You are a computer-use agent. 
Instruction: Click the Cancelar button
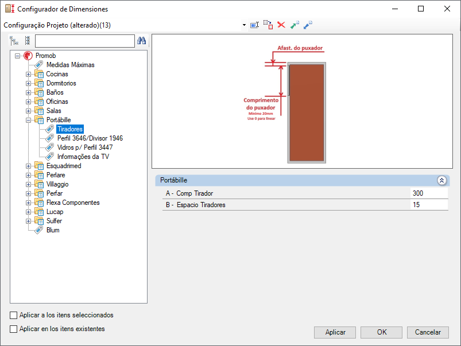pyautogui.click(x=428, y=332)
